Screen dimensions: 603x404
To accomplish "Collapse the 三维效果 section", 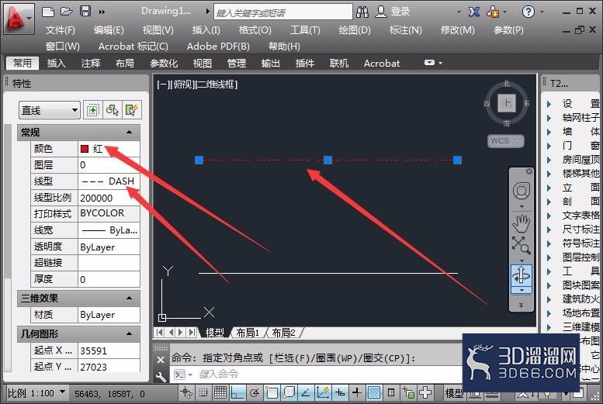I will (x=129, y=298).
